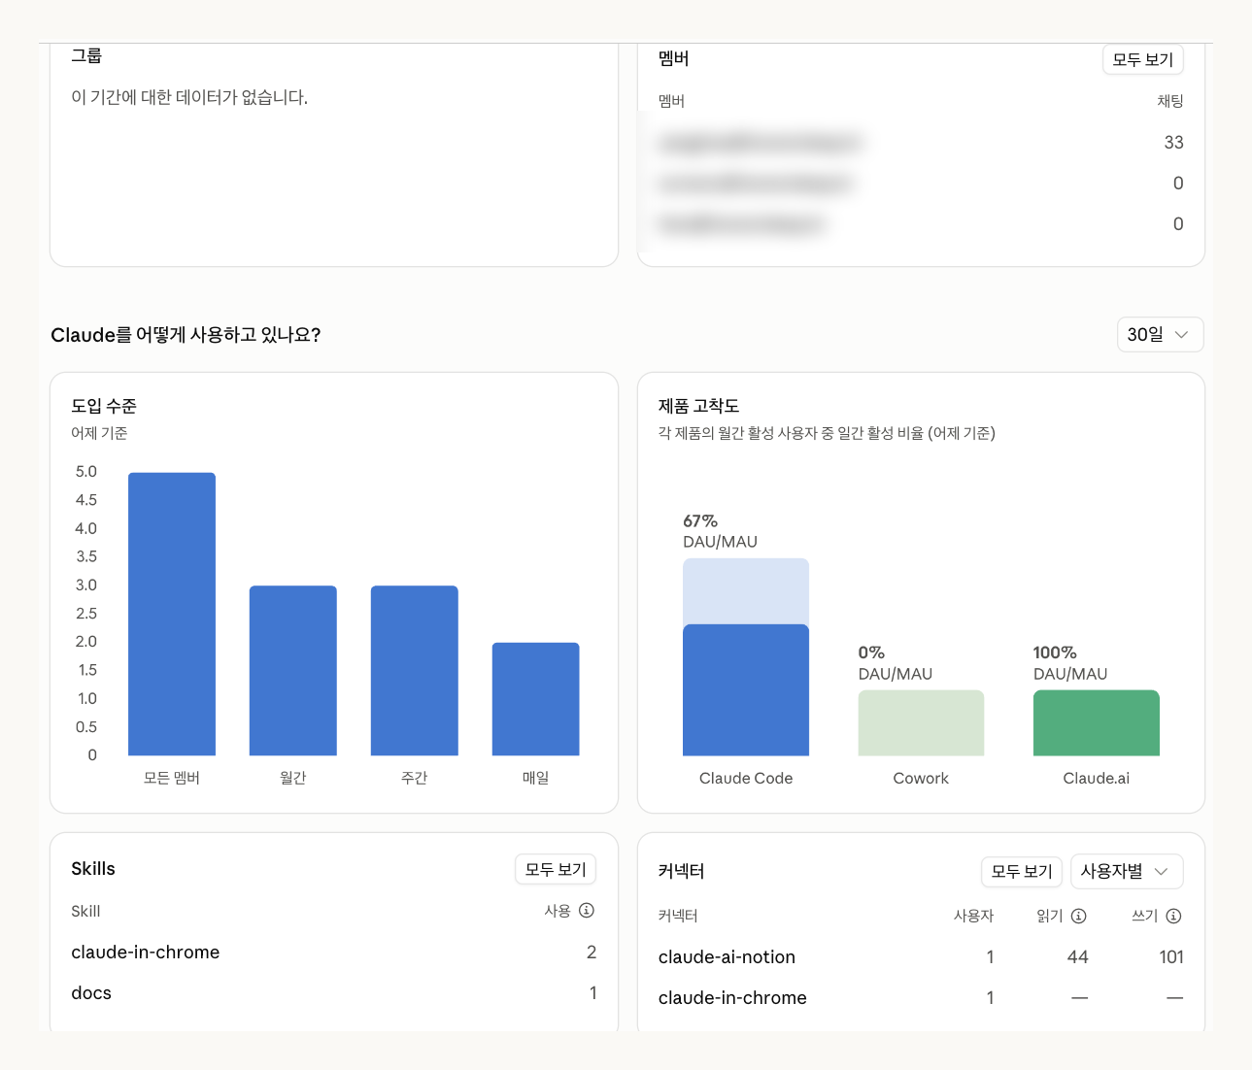1252x1070 pixels.
Task: Click the 사용 column header text
Action: [x=558, y=911]
